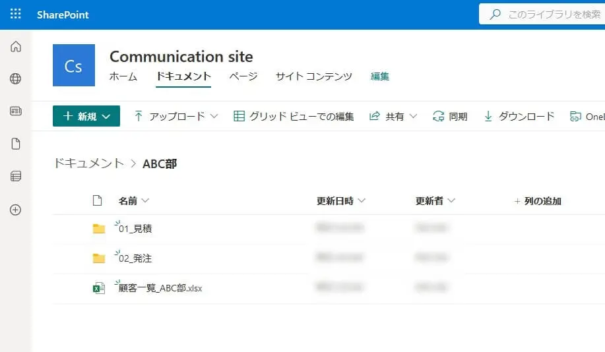Open My sites globe icon
This screenshot has height=352, width=605.
(16, 79)
